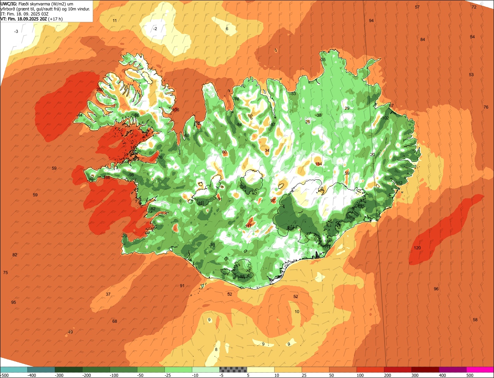Click the map value 58 near the bottom right
This screenshot has height=378, width=494.
475,320
